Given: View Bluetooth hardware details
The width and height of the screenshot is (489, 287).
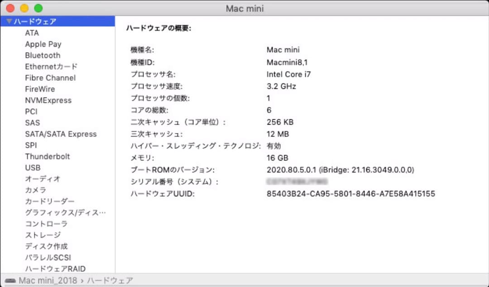Looking at the screenshot, I should (43, 55).
